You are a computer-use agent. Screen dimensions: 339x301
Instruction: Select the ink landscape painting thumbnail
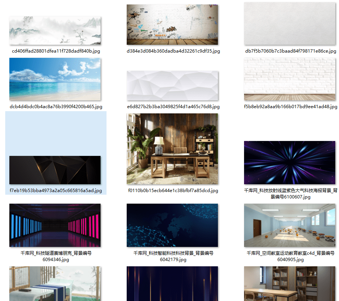click(x=55, y=31)
